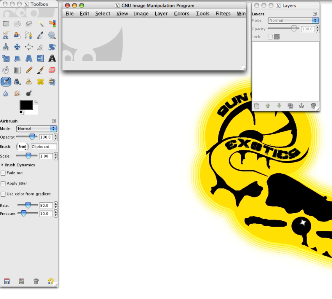Click the Pressure stepper arrows

point(56,214)
